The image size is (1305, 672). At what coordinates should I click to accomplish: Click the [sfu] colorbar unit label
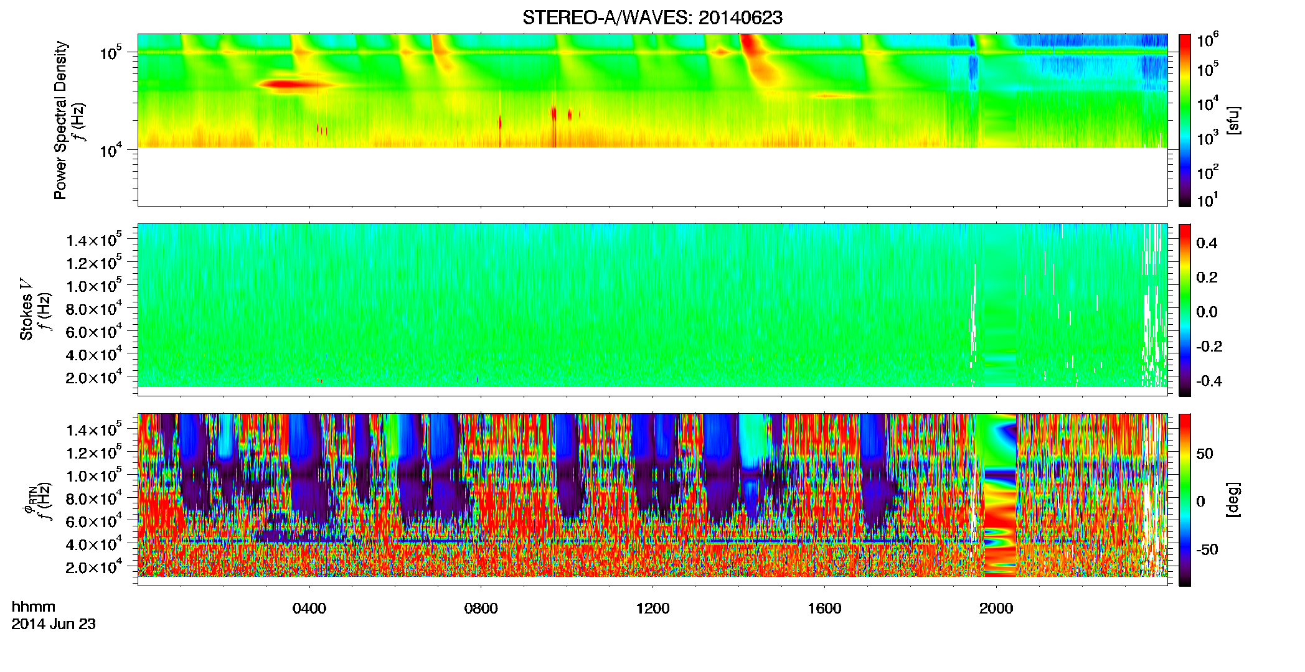(1233, 120)
